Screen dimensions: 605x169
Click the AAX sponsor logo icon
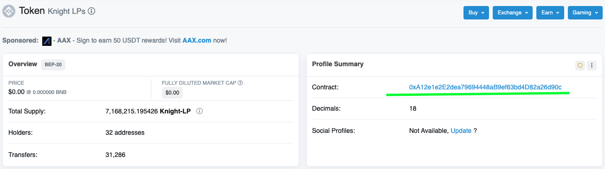pos(46,41)
